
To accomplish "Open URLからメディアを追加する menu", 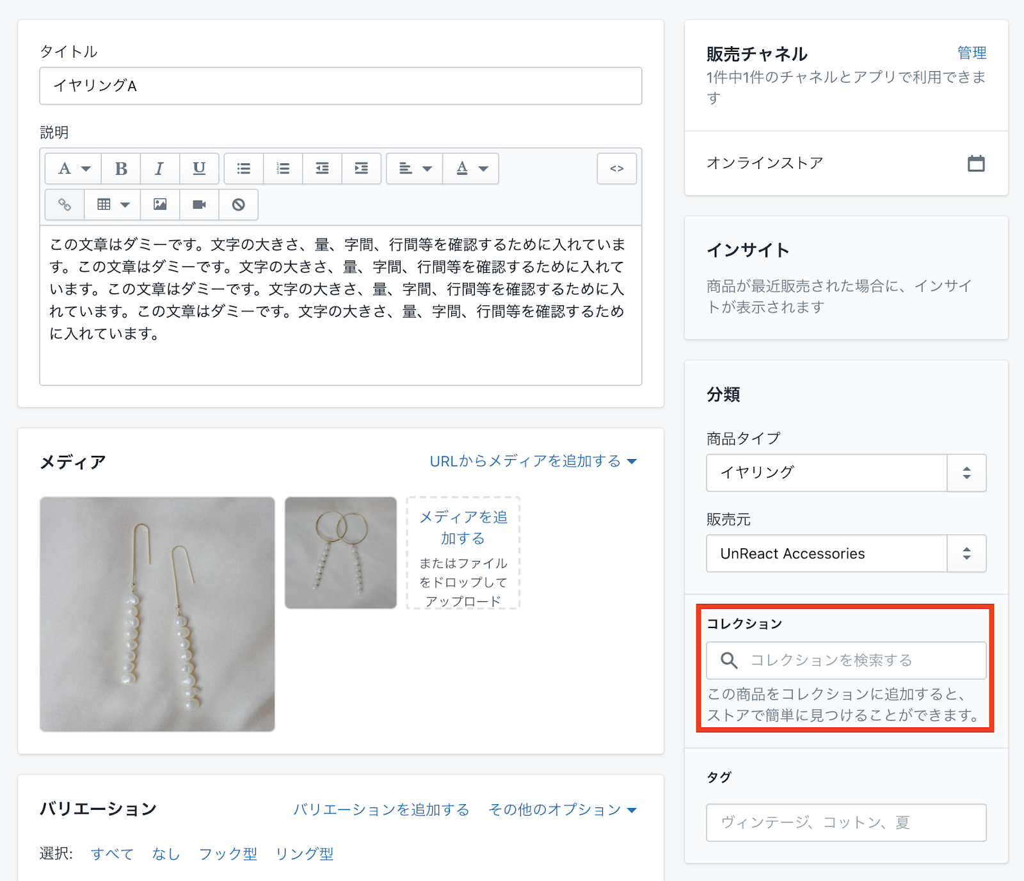I will 532,462.
